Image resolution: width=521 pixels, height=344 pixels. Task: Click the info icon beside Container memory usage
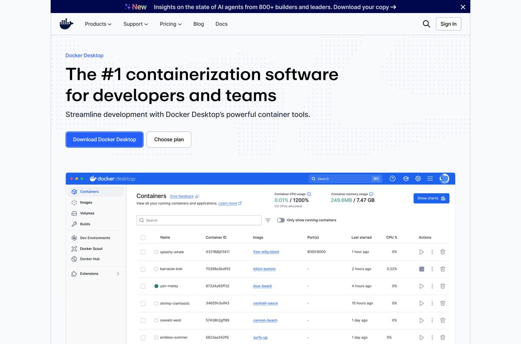371,194
